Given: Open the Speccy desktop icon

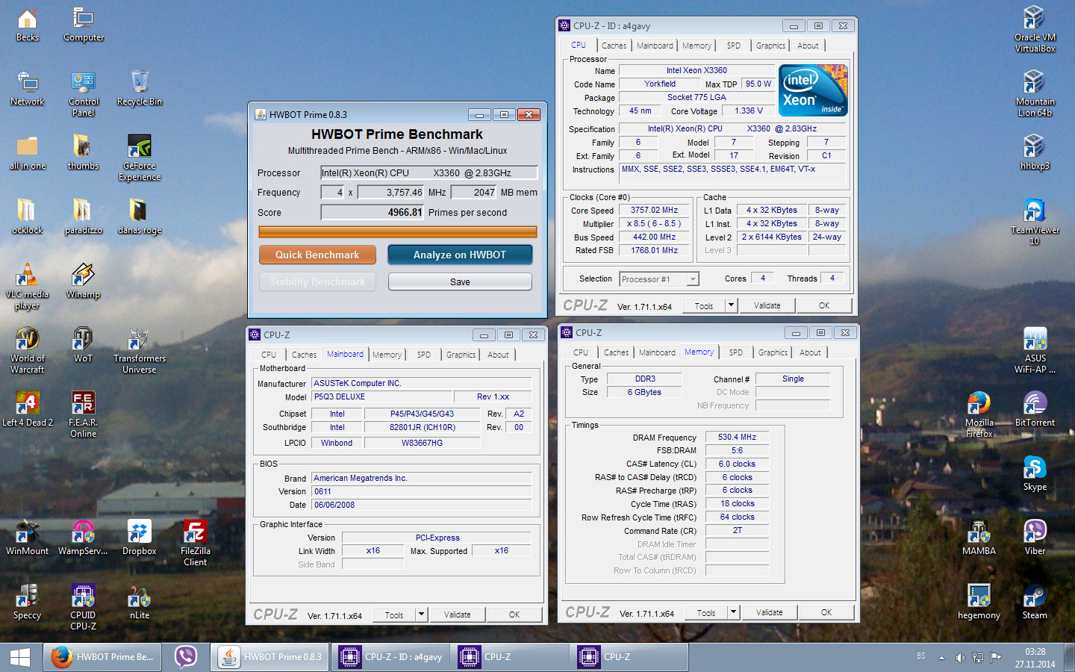Looking at the screenshot, I should 28,602.
